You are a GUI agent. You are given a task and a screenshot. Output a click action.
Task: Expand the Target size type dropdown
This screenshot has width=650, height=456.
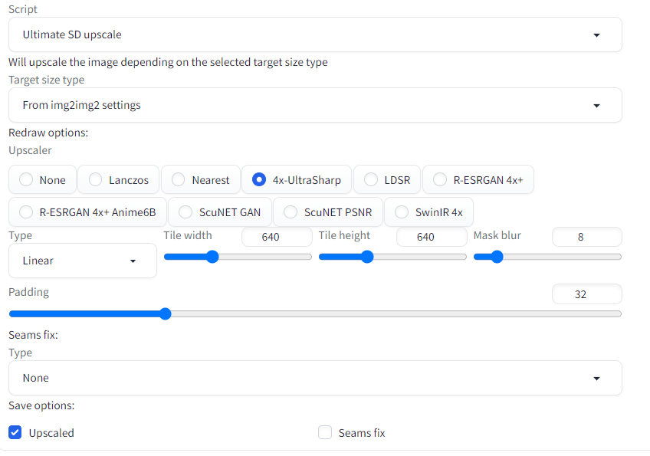coord(315,105)
